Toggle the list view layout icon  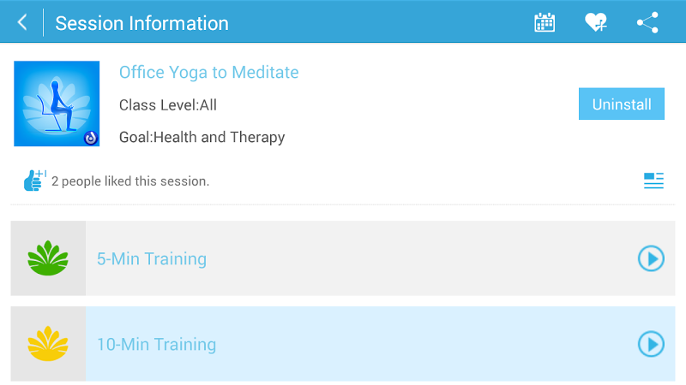[x=653, y=181]
